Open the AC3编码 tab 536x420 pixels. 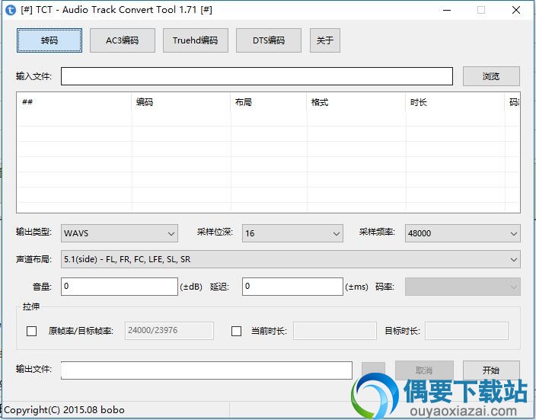tap(123, 40)
